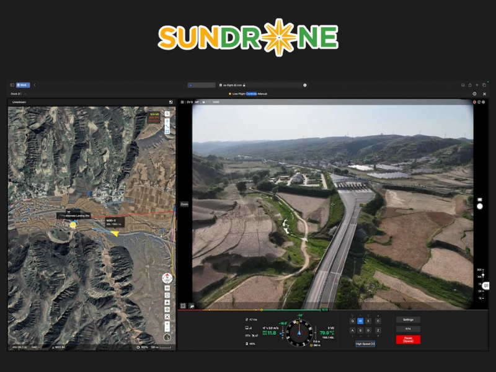Click the S backward key
Viewport: 496px width, 372px height.
click(360, 330)
